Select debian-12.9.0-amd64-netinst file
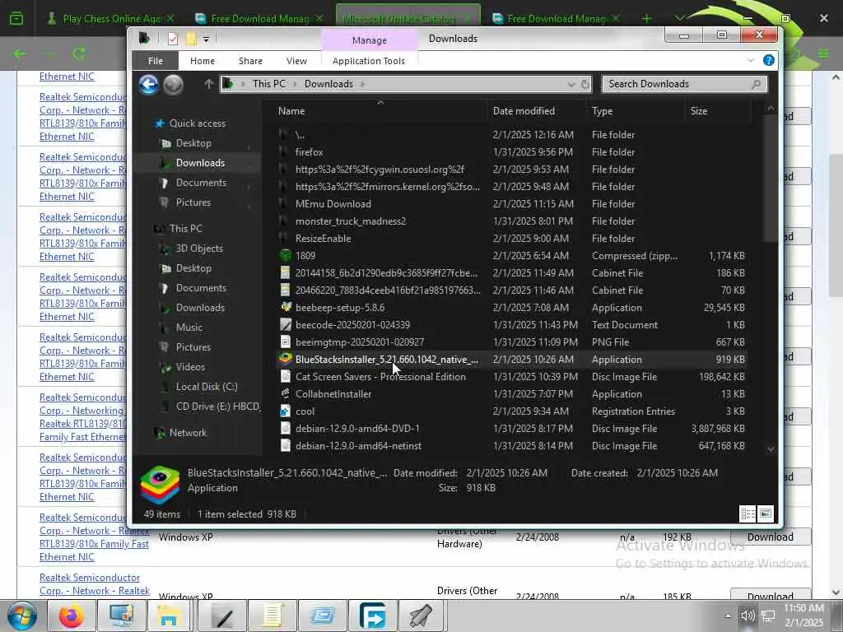The width and height of the screenshot is (843, 632). [x=358, y=445]
